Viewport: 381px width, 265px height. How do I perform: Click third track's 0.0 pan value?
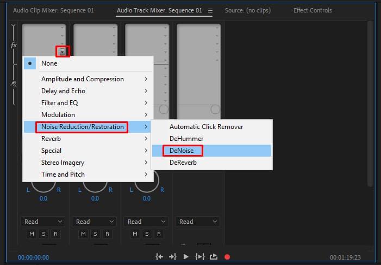(147, 199)
